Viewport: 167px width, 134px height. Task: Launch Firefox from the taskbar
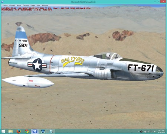click(x=19, y=131)
